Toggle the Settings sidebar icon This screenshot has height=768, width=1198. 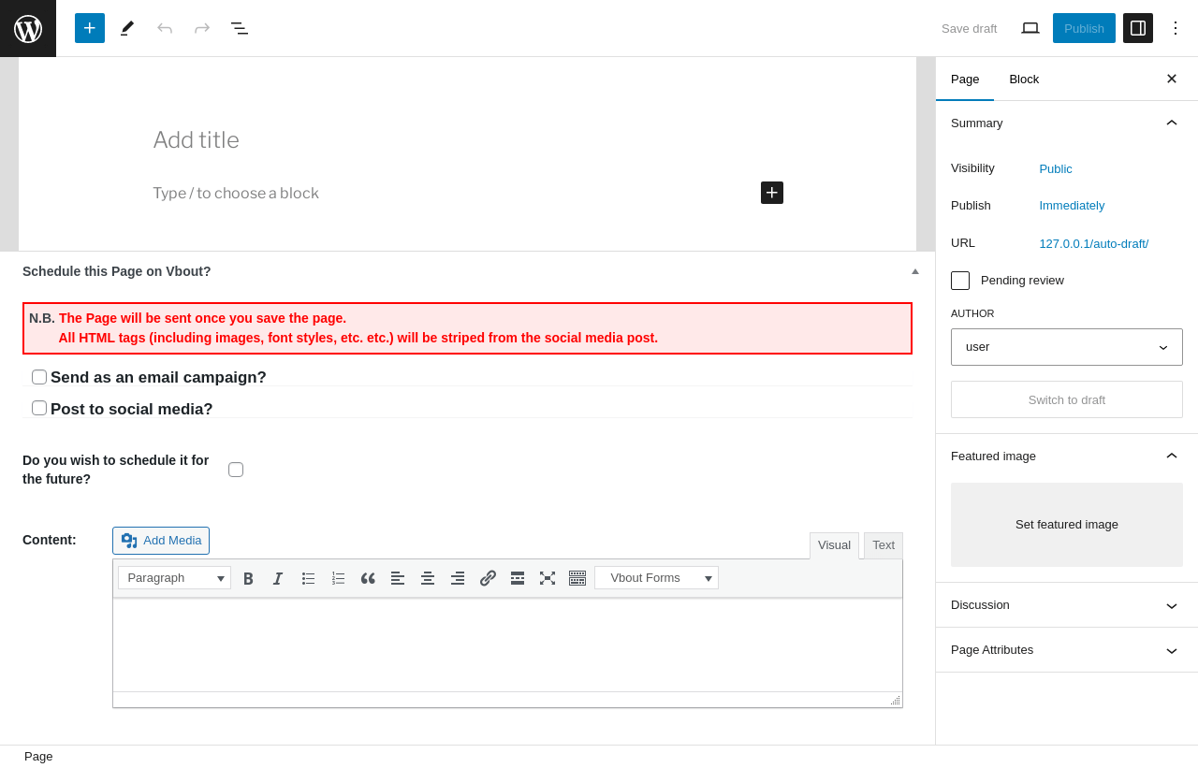tap(1138, 28)
